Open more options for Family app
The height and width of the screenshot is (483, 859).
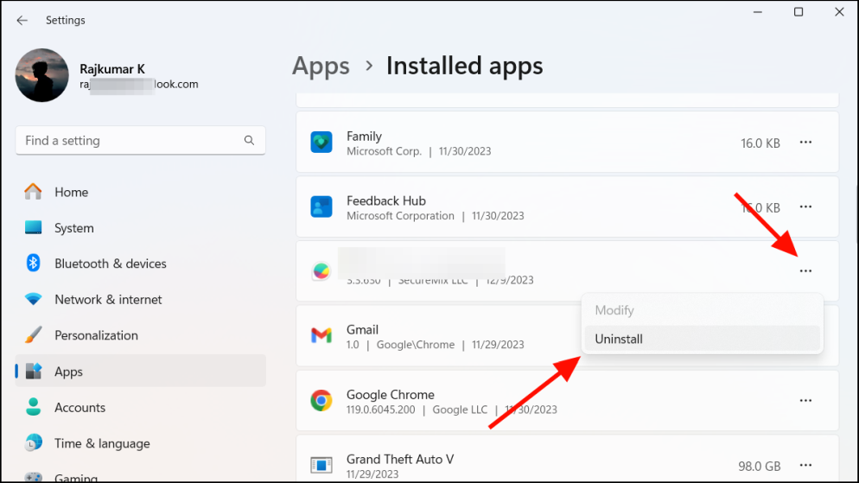click(805, 143)
